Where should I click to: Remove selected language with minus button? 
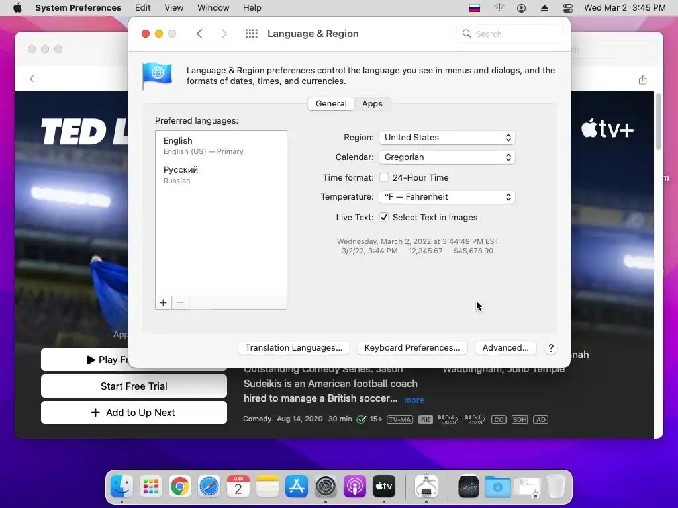coord(180,303)
